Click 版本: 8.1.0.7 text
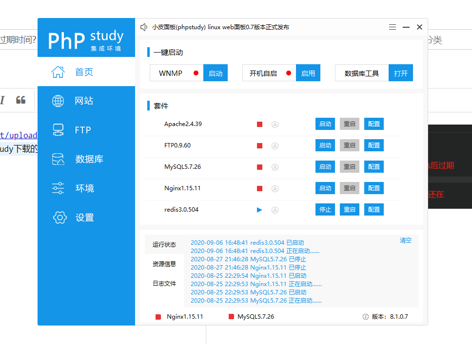The height and width of the screenshot is (344, 472). 390,317
